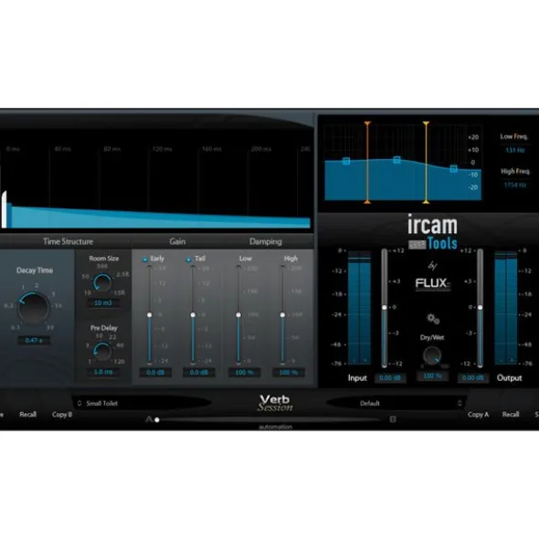Click the Room Size knob

[x=102, y=283]
